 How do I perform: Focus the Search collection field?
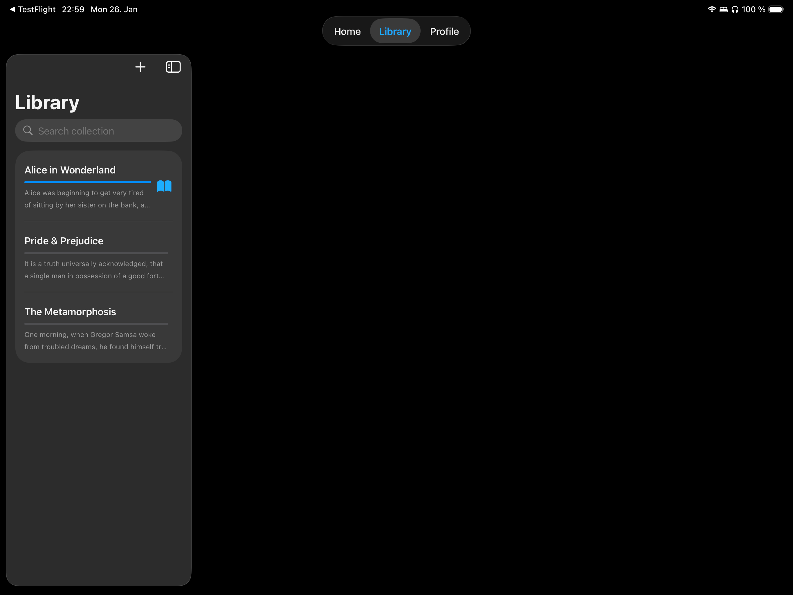99,131
